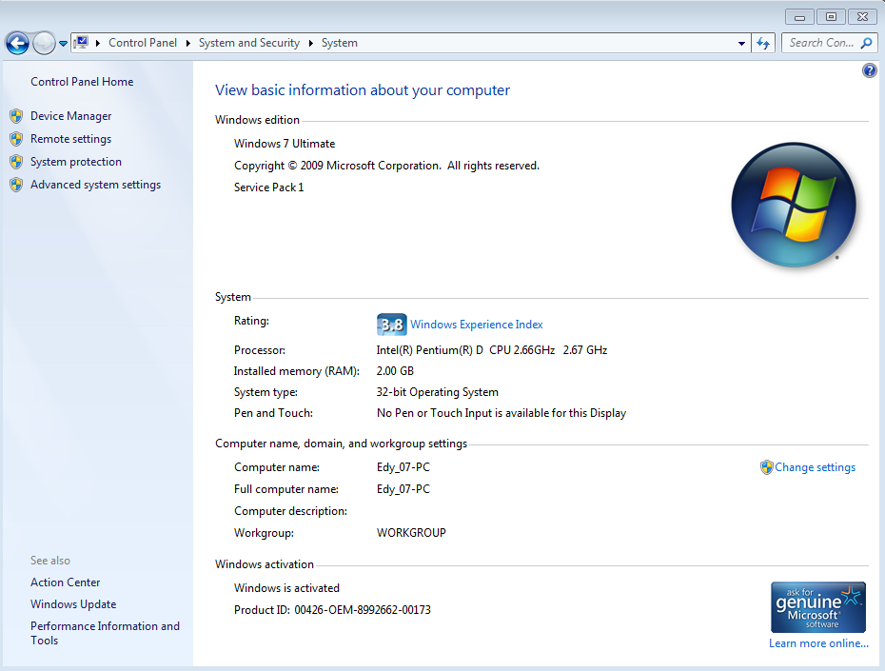Click the 32-bit Operating System value
The height and width of the screenshot is (671, 885).
click(438, 392)
